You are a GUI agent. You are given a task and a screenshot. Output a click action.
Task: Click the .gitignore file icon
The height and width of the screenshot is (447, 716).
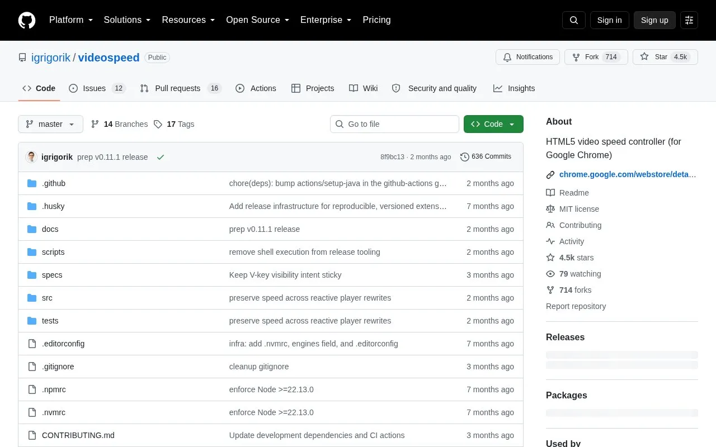point(32,367)
